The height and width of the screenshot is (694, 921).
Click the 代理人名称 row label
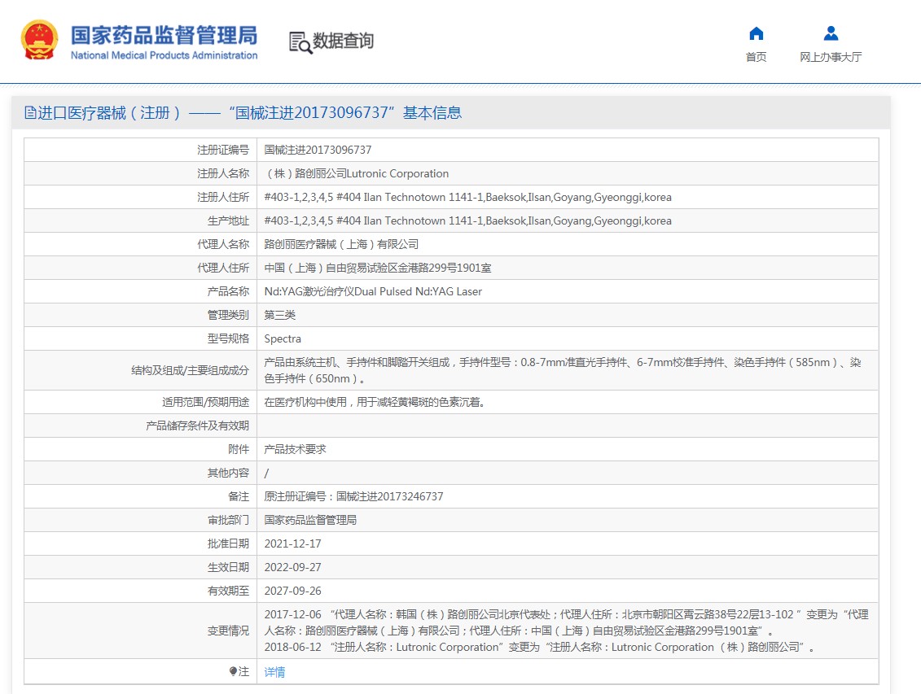pos(223,244)
